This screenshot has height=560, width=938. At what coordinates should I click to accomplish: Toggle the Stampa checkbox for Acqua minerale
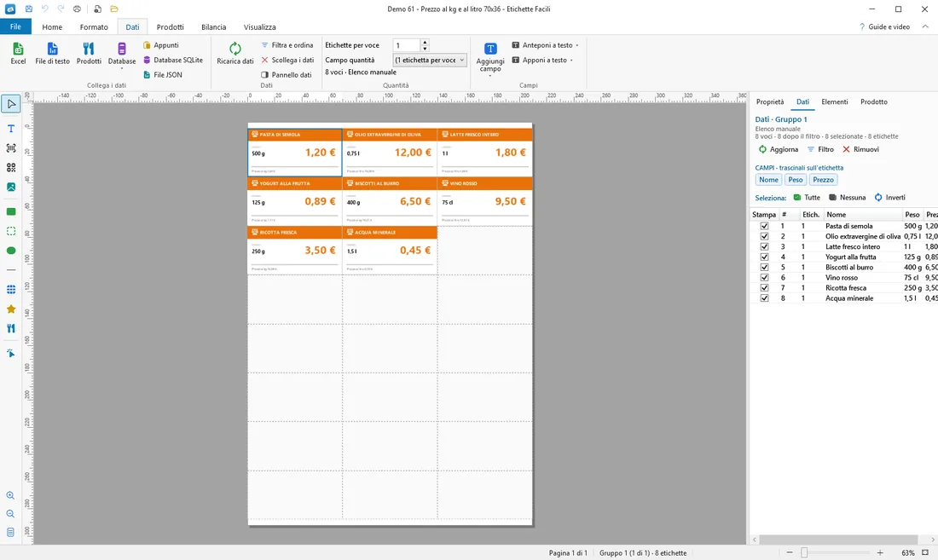[x=764, y=298]
